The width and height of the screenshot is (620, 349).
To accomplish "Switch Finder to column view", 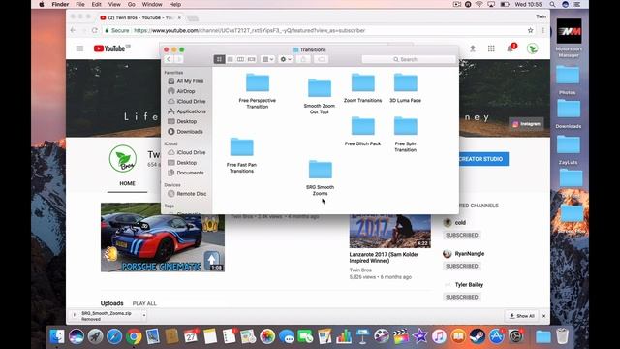I will tap(240, 59).
